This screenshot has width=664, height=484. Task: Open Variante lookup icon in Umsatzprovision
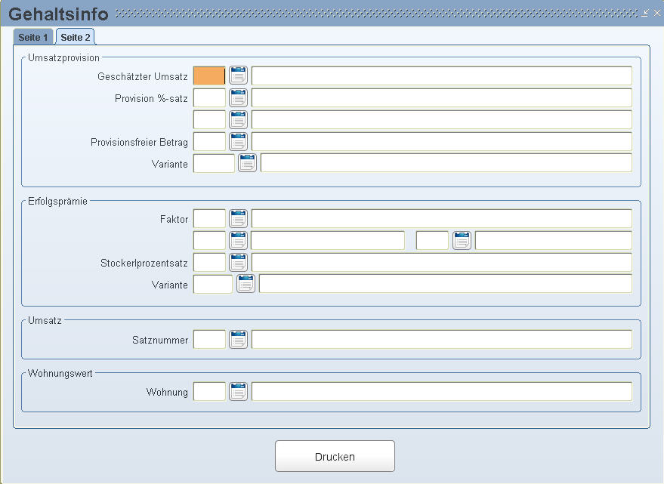(x=247, y=163)
